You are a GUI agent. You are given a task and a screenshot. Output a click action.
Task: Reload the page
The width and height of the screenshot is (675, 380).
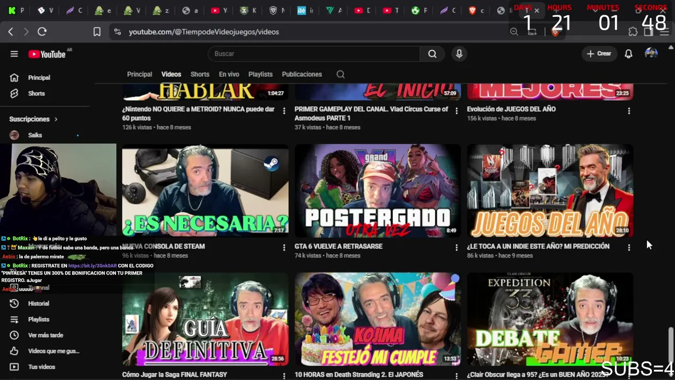pyautogui.click(x=42, y=32)
